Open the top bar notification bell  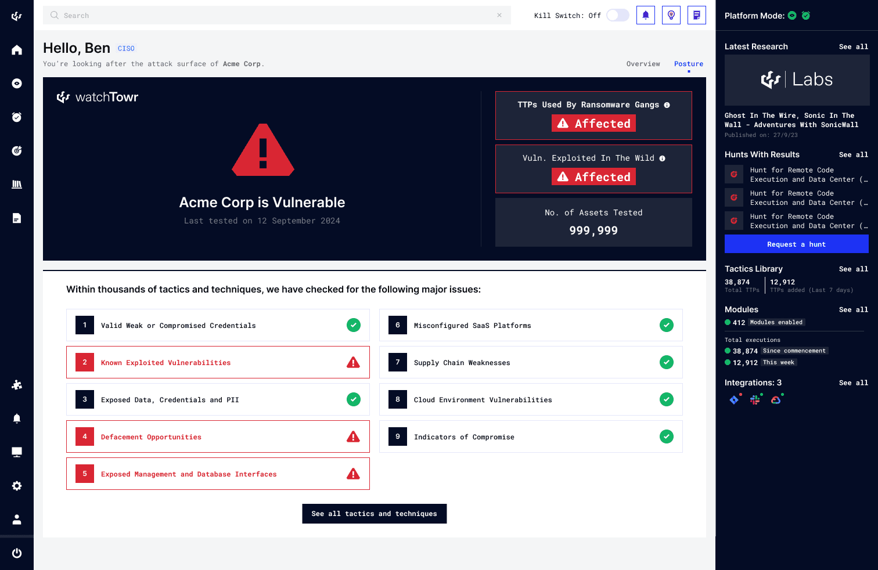coord(646,15)
